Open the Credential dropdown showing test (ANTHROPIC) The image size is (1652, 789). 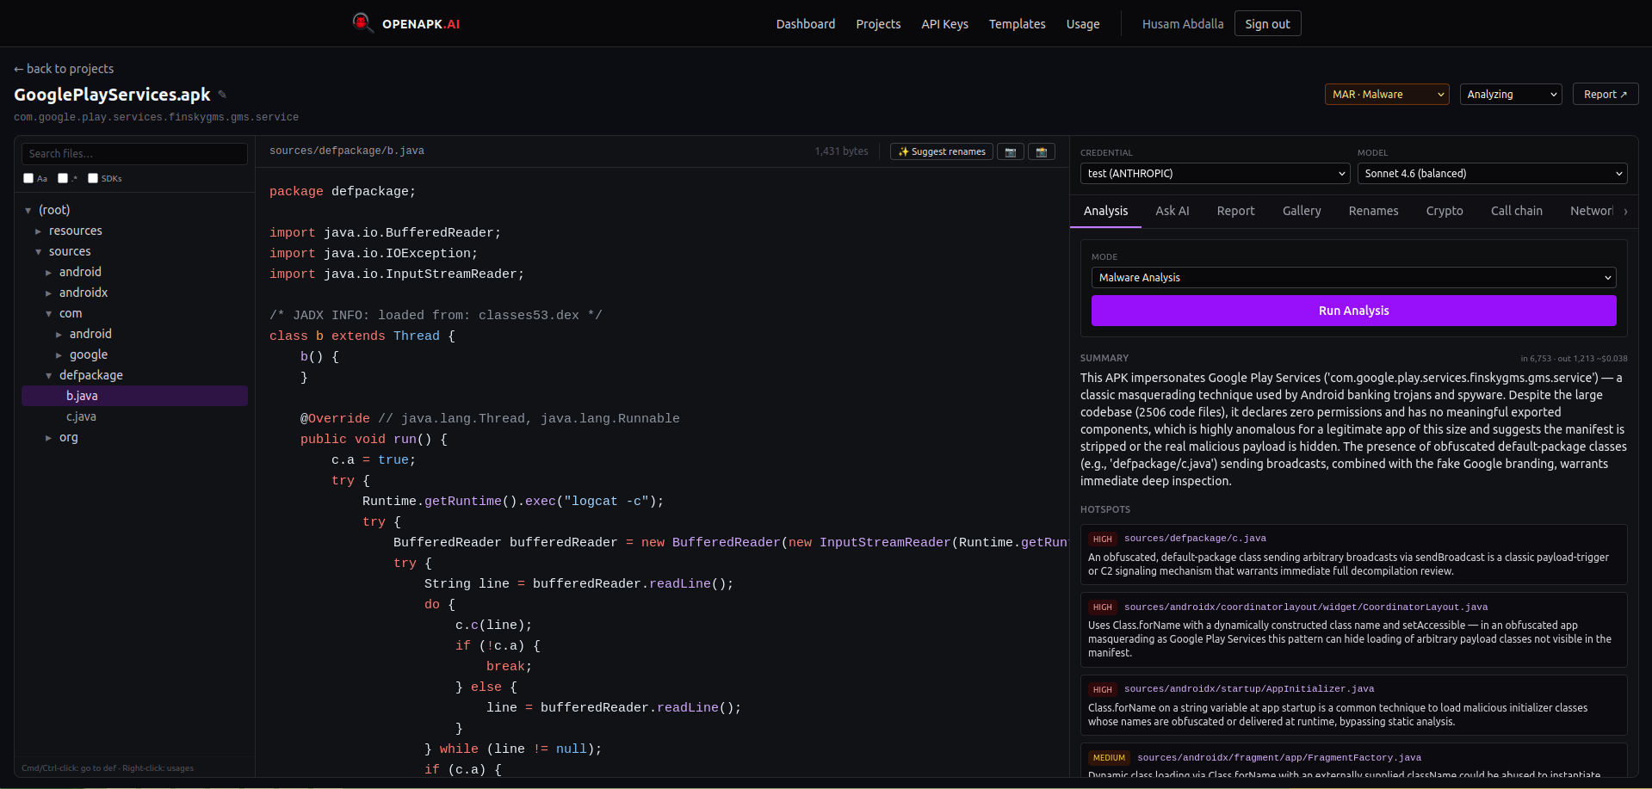point(1215,173)
